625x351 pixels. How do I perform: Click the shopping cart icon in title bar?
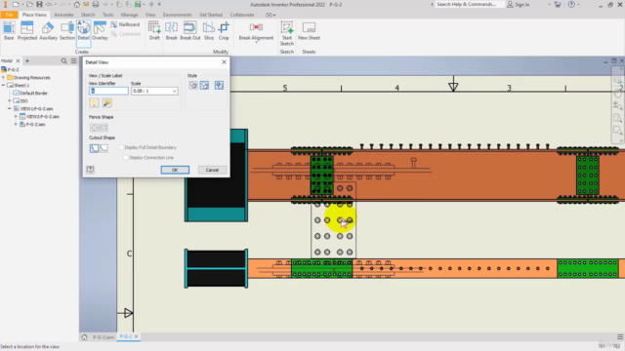pos(558,4)
